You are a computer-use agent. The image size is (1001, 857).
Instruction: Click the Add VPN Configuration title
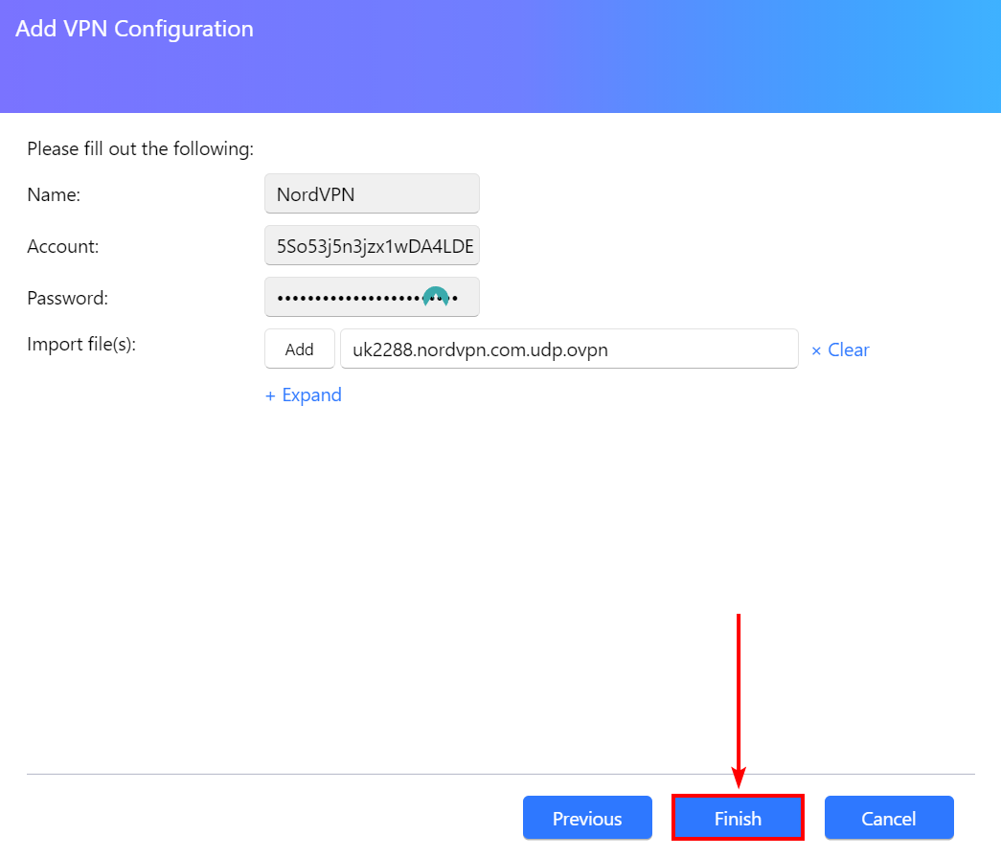point(134,29)
